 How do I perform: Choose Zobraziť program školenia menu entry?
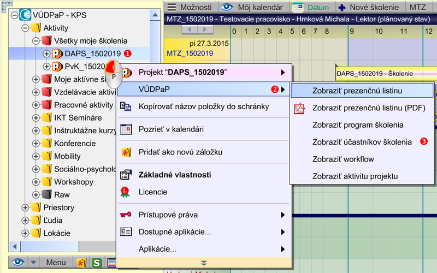(x=358, y=125)
